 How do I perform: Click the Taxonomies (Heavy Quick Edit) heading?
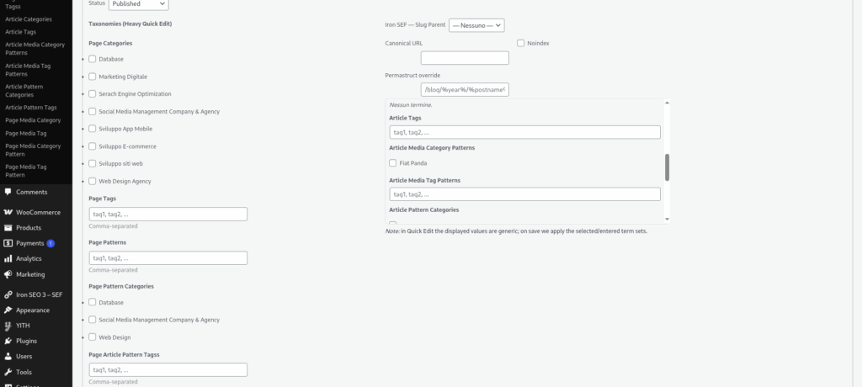130,24
